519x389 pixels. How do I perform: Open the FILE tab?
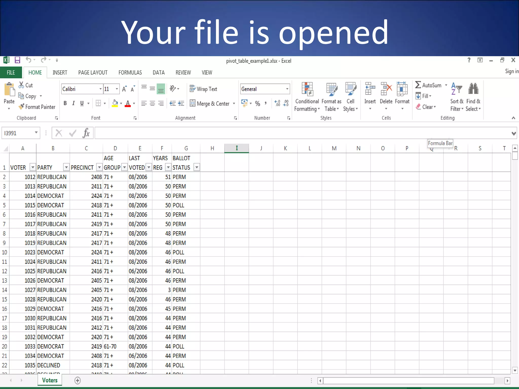(11, 72)
